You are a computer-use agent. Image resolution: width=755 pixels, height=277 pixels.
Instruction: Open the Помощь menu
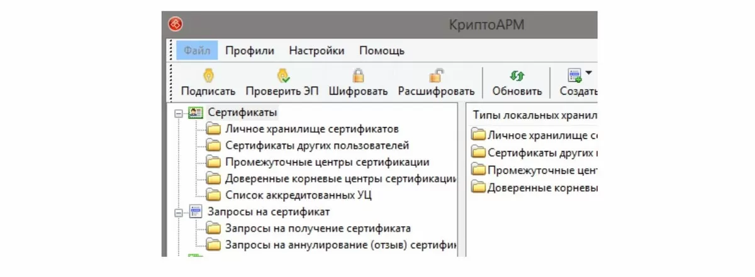(x=382, y=51)
